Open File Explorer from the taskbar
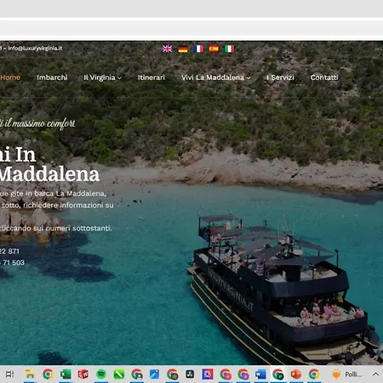 [30, 374]
